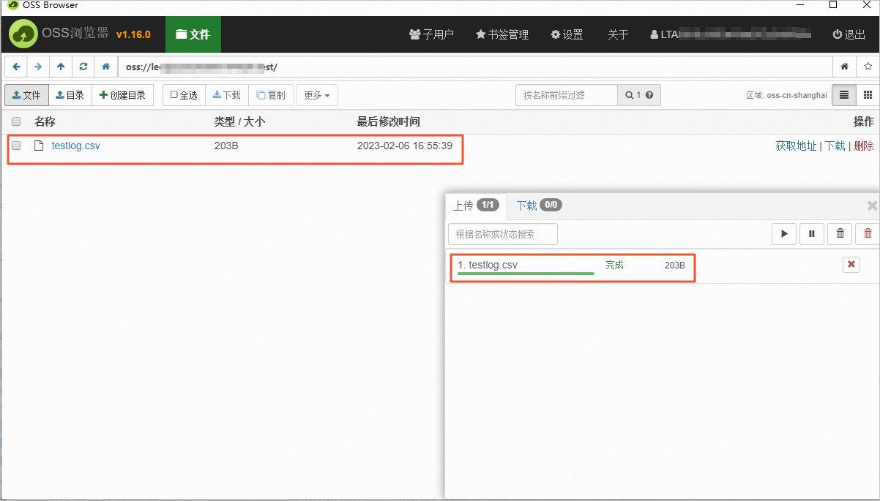The width and height of the screenshot is (880, 501).
Task: Go back with the left arrow button
Action: (x=16, y=67)
